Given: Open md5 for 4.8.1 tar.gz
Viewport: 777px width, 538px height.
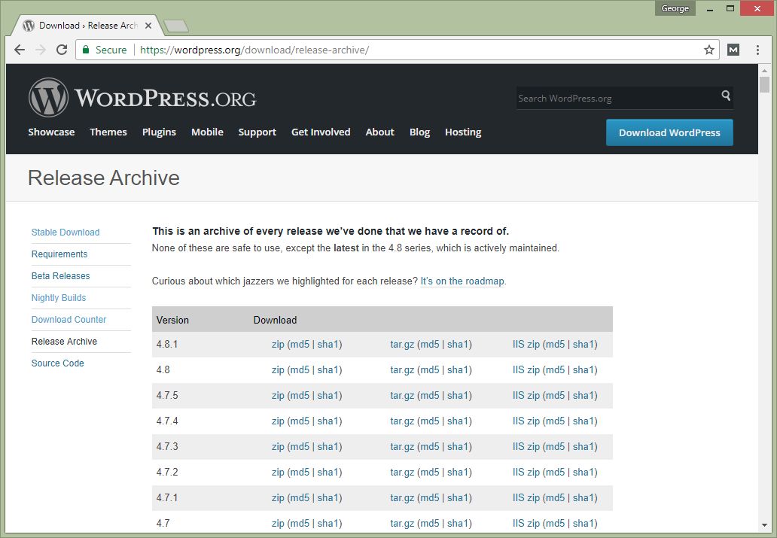Looking at the screenshot, I should [430, 345].
